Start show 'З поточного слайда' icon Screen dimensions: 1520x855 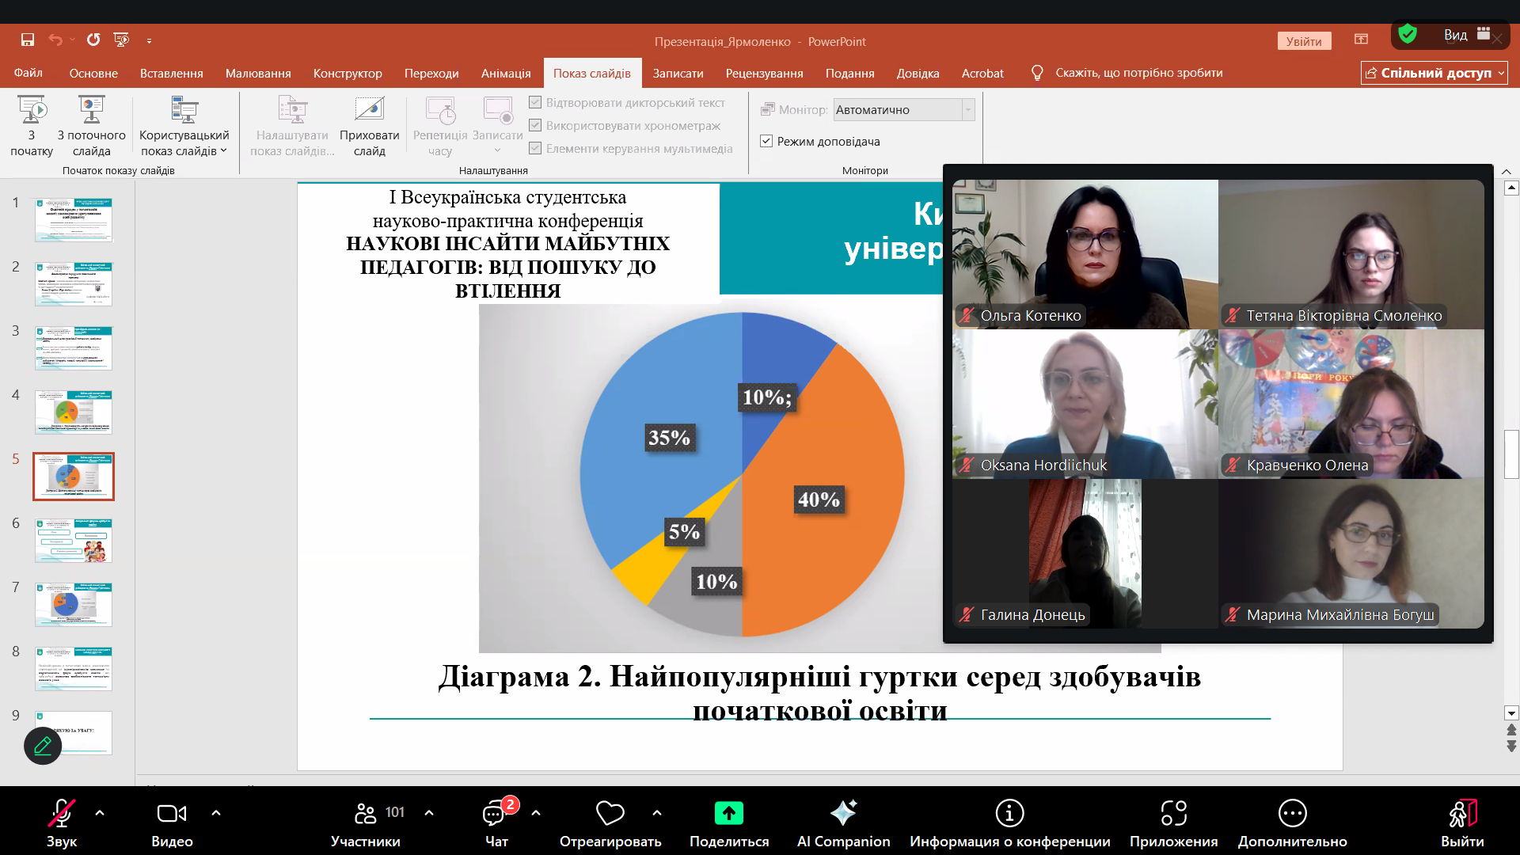tap(91, 110)
